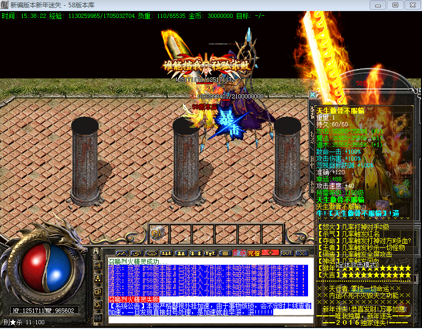Viewport: 422px width, 329px height.
Task: Click the HP:1251711 MP:965602 readout
Action: tap(44, 311)
